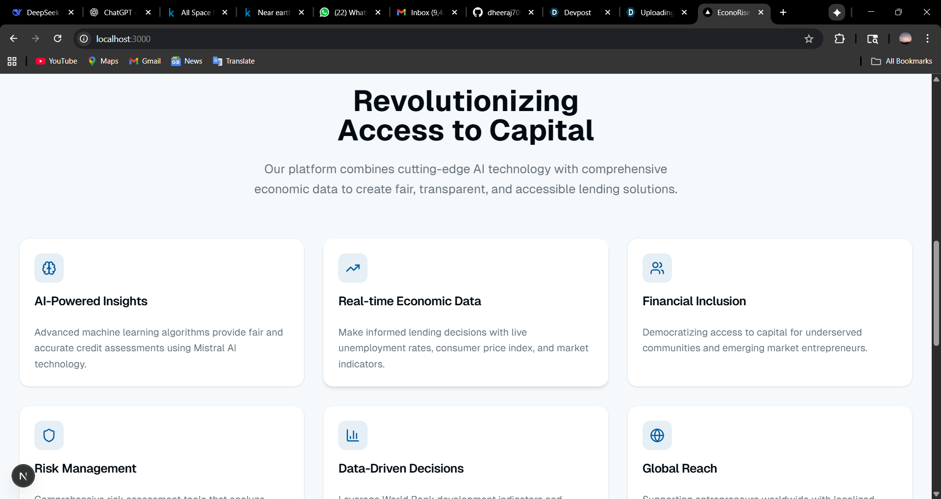Image resolution: width=941 pixels, height=499 pixels.
Task: Click the globe icon on Global Reach card
Action: tap(657, 435)
